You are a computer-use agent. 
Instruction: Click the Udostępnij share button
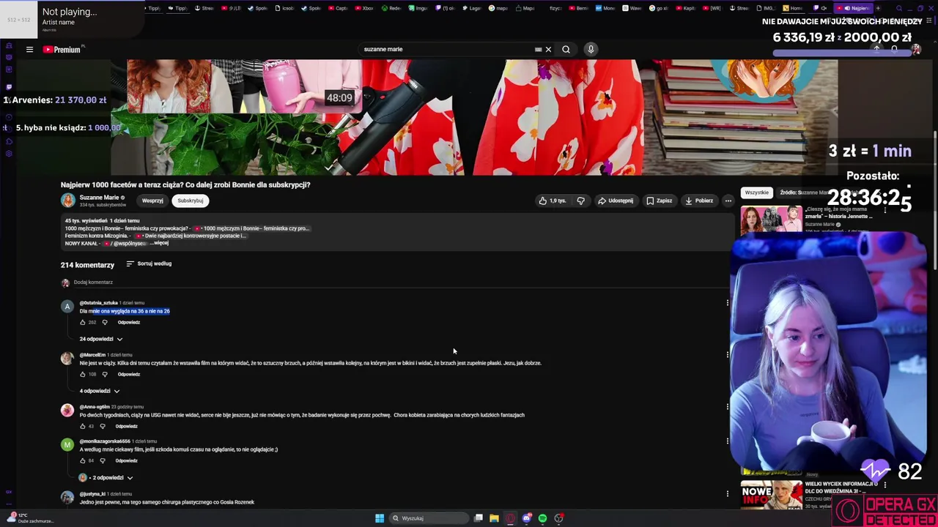pyautogui.click(x=616, y=201)
